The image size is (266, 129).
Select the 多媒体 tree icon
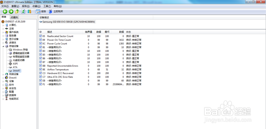[7, 43]
